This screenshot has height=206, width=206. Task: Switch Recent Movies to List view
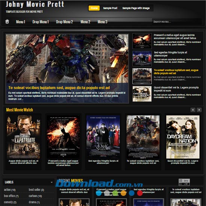[x=184, y=184]
